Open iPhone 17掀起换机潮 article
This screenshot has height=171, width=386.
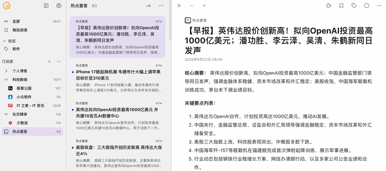click(117, 78)
